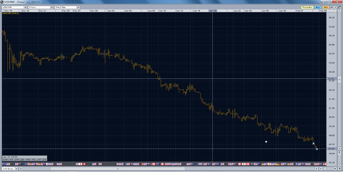
Task: Click the horizontal zoom-in plus icon
Action: pyautogui.click(x=335, y=169)
